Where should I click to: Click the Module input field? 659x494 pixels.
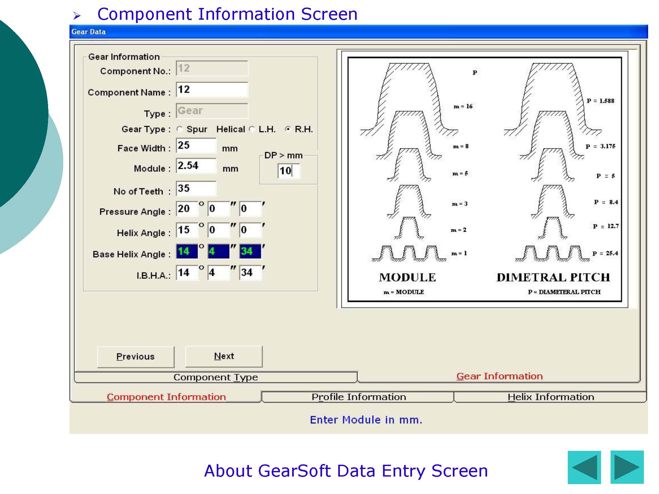[196, 166]
